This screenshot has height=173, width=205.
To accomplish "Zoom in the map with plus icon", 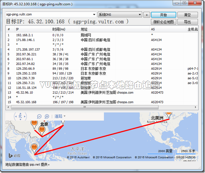I will pyautogui.click(x=47, y=116).
